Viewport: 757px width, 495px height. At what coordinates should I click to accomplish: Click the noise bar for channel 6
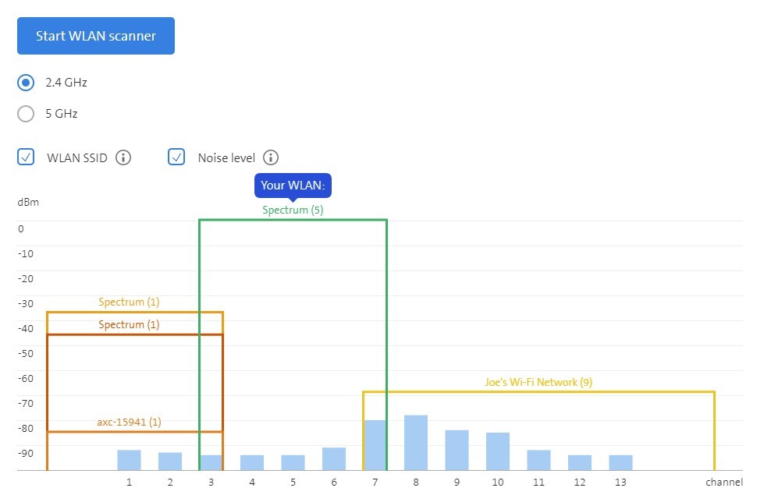[x=334, y=458]
